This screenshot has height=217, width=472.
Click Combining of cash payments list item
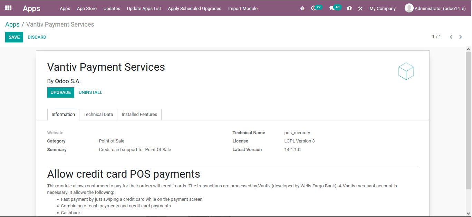coord(116,206)
